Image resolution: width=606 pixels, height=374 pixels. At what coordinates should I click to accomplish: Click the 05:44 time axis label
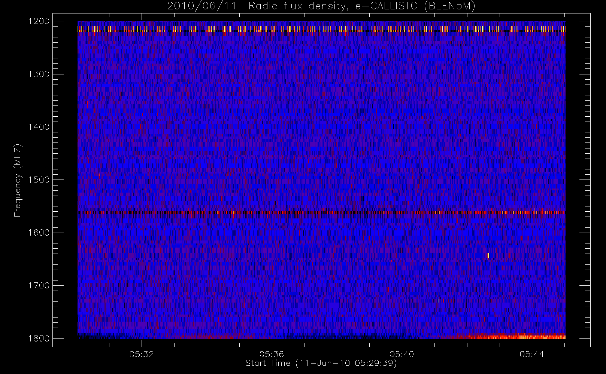tap(532, 354)
